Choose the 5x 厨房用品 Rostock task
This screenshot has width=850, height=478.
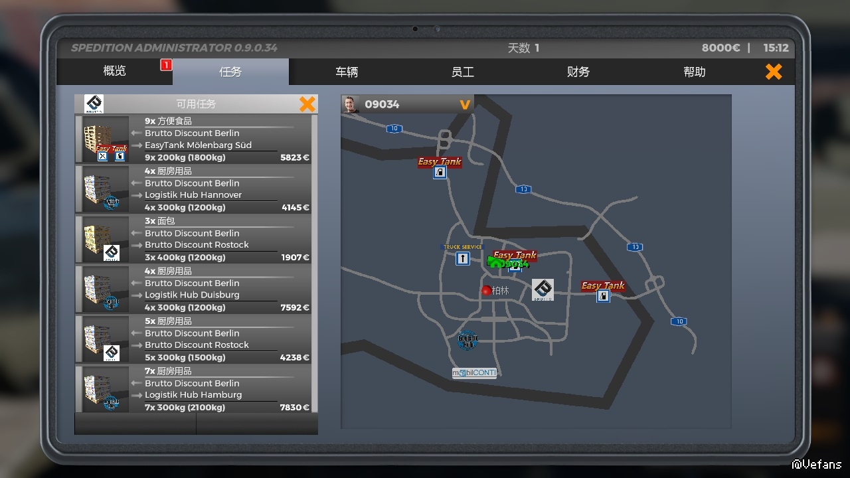coord(193,339)
